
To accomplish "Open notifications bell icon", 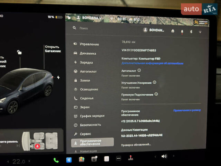I will coord(182,31).
